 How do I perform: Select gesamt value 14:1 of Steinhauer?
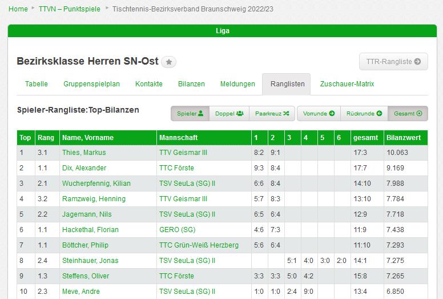pyautogui.click(x=360, y=261)
